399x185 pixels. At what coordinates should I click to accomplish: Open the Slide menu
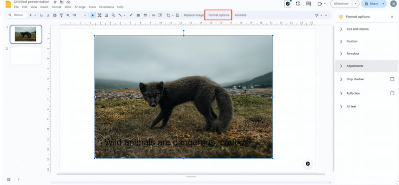tap(68, 7)
